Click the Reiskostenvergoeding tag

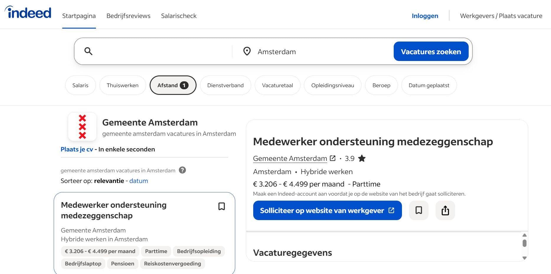point(172,264)
